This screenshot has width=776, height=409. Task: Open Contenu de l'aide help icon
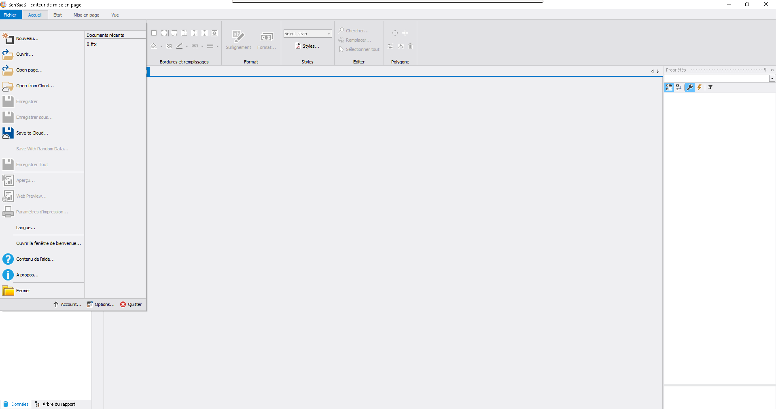[8, 259]
